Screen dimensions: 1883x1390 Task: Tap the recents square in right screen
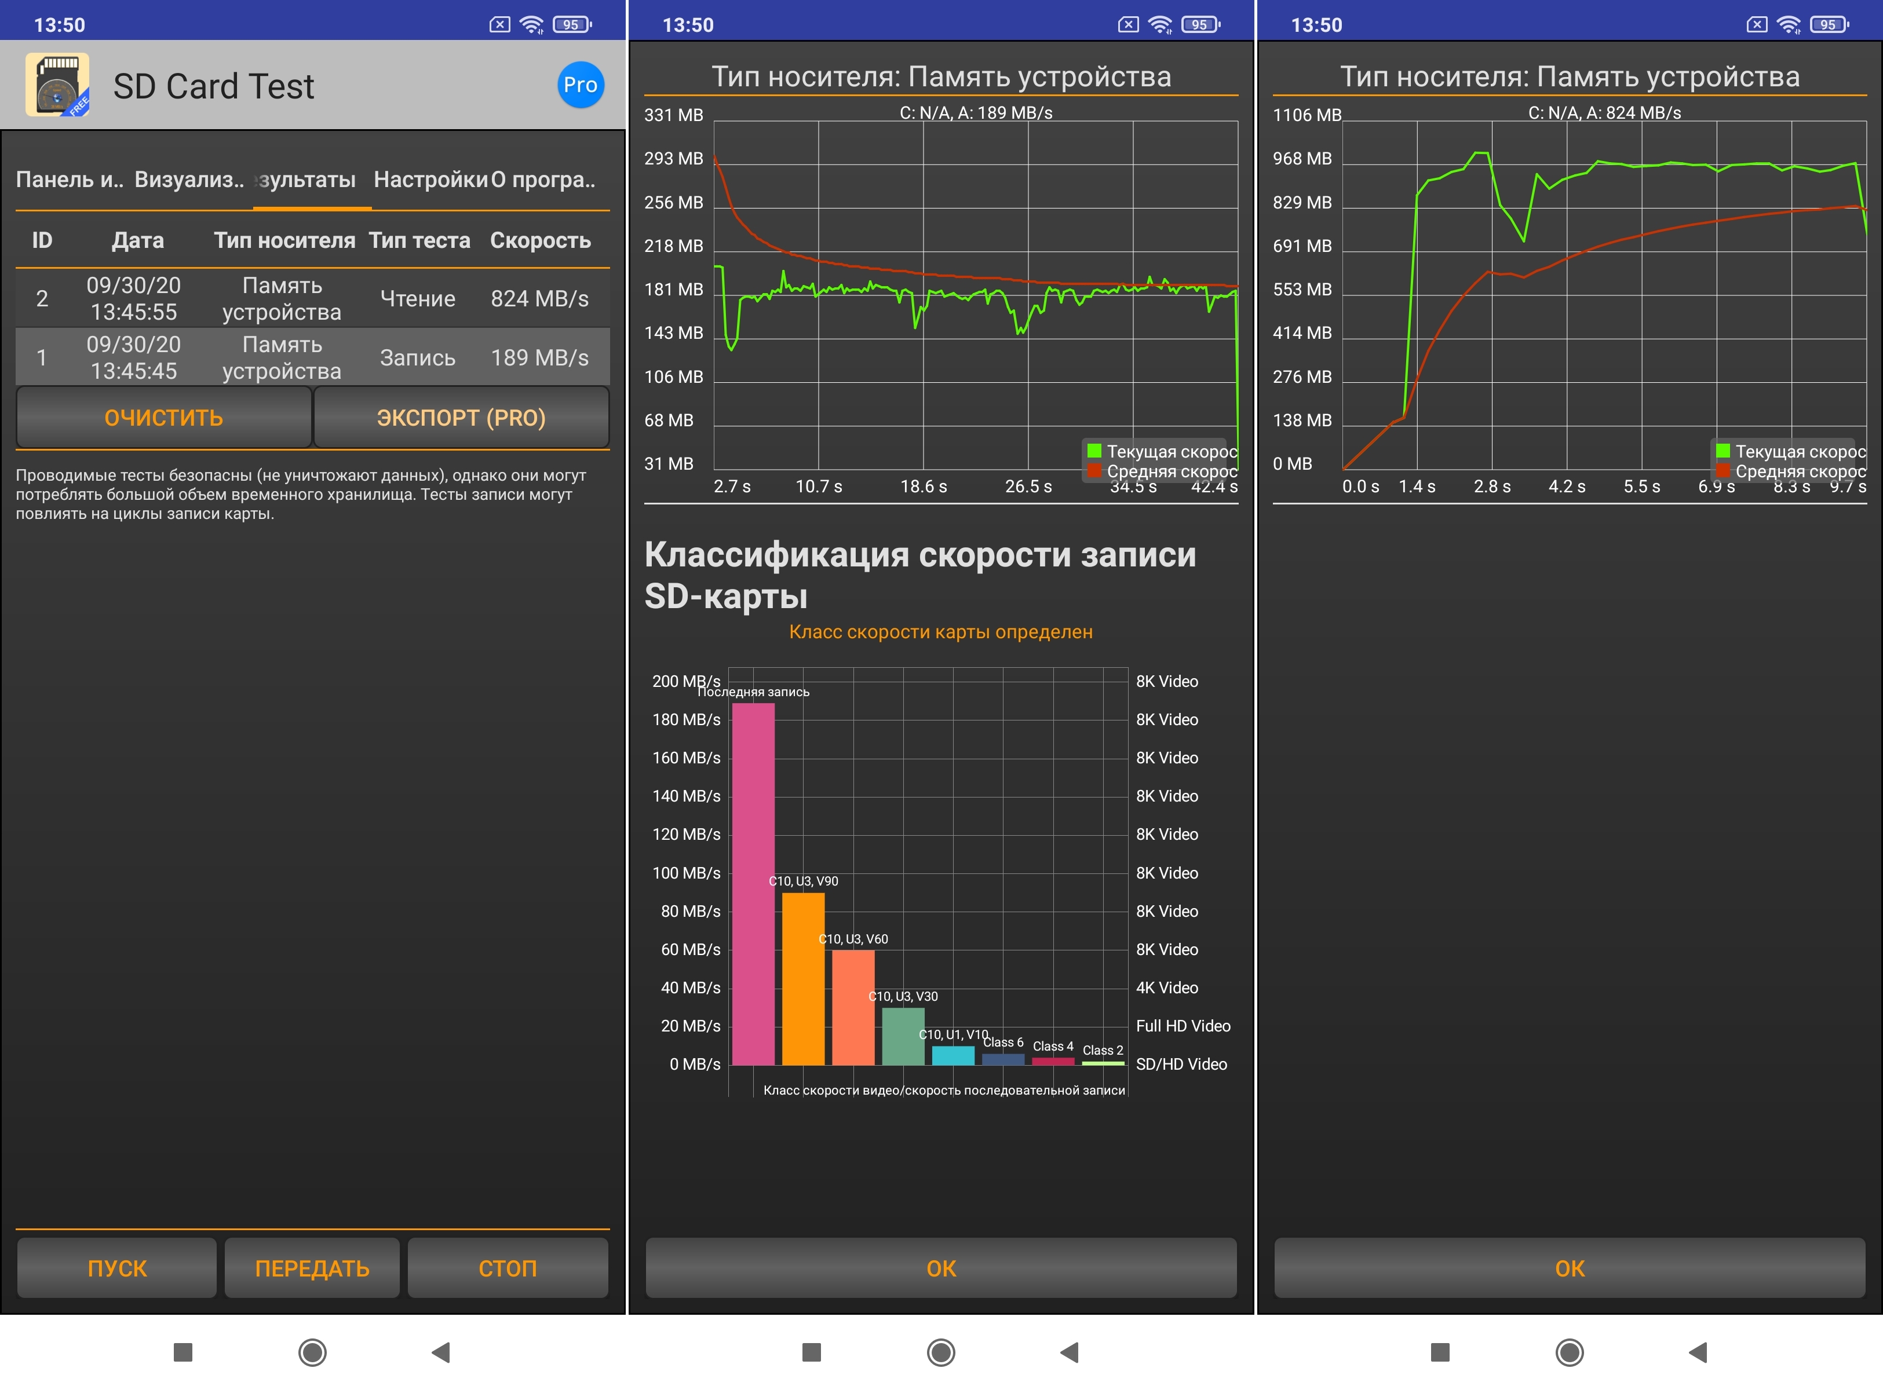pos(1439,1352)
